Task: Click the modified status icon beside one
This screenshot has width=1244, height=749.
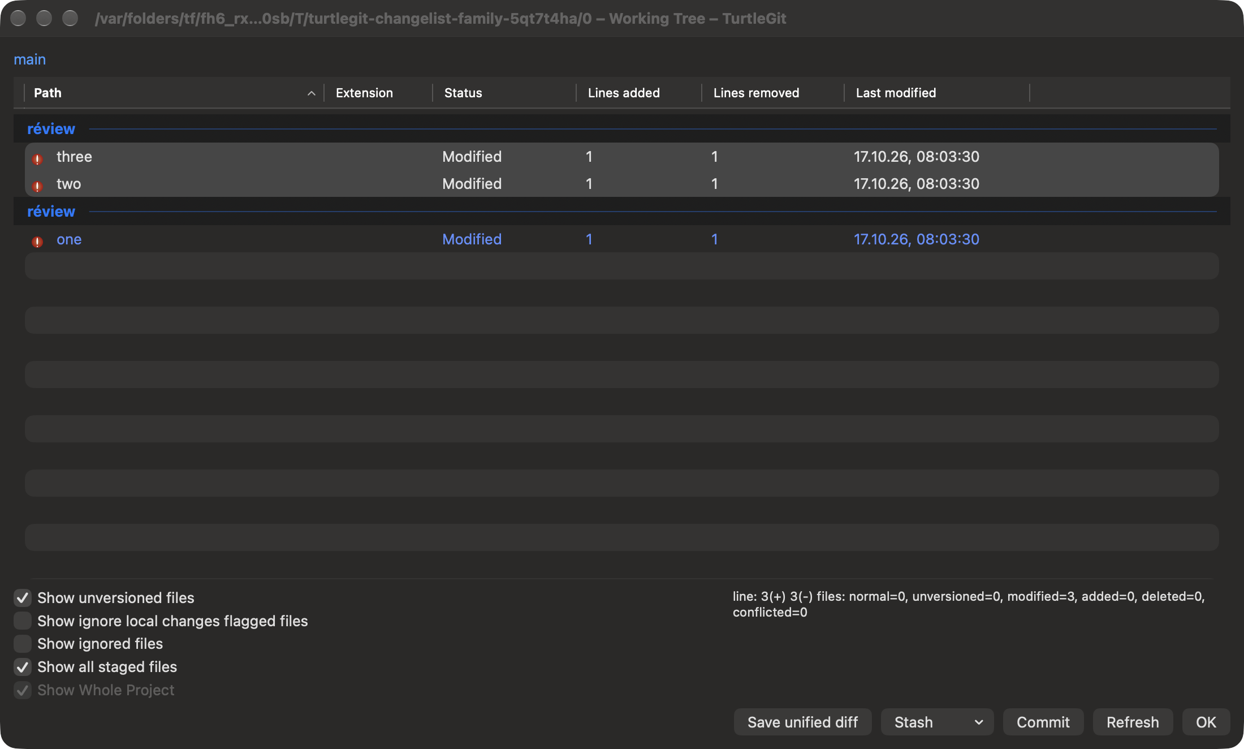Action: [x=37, y=242]
